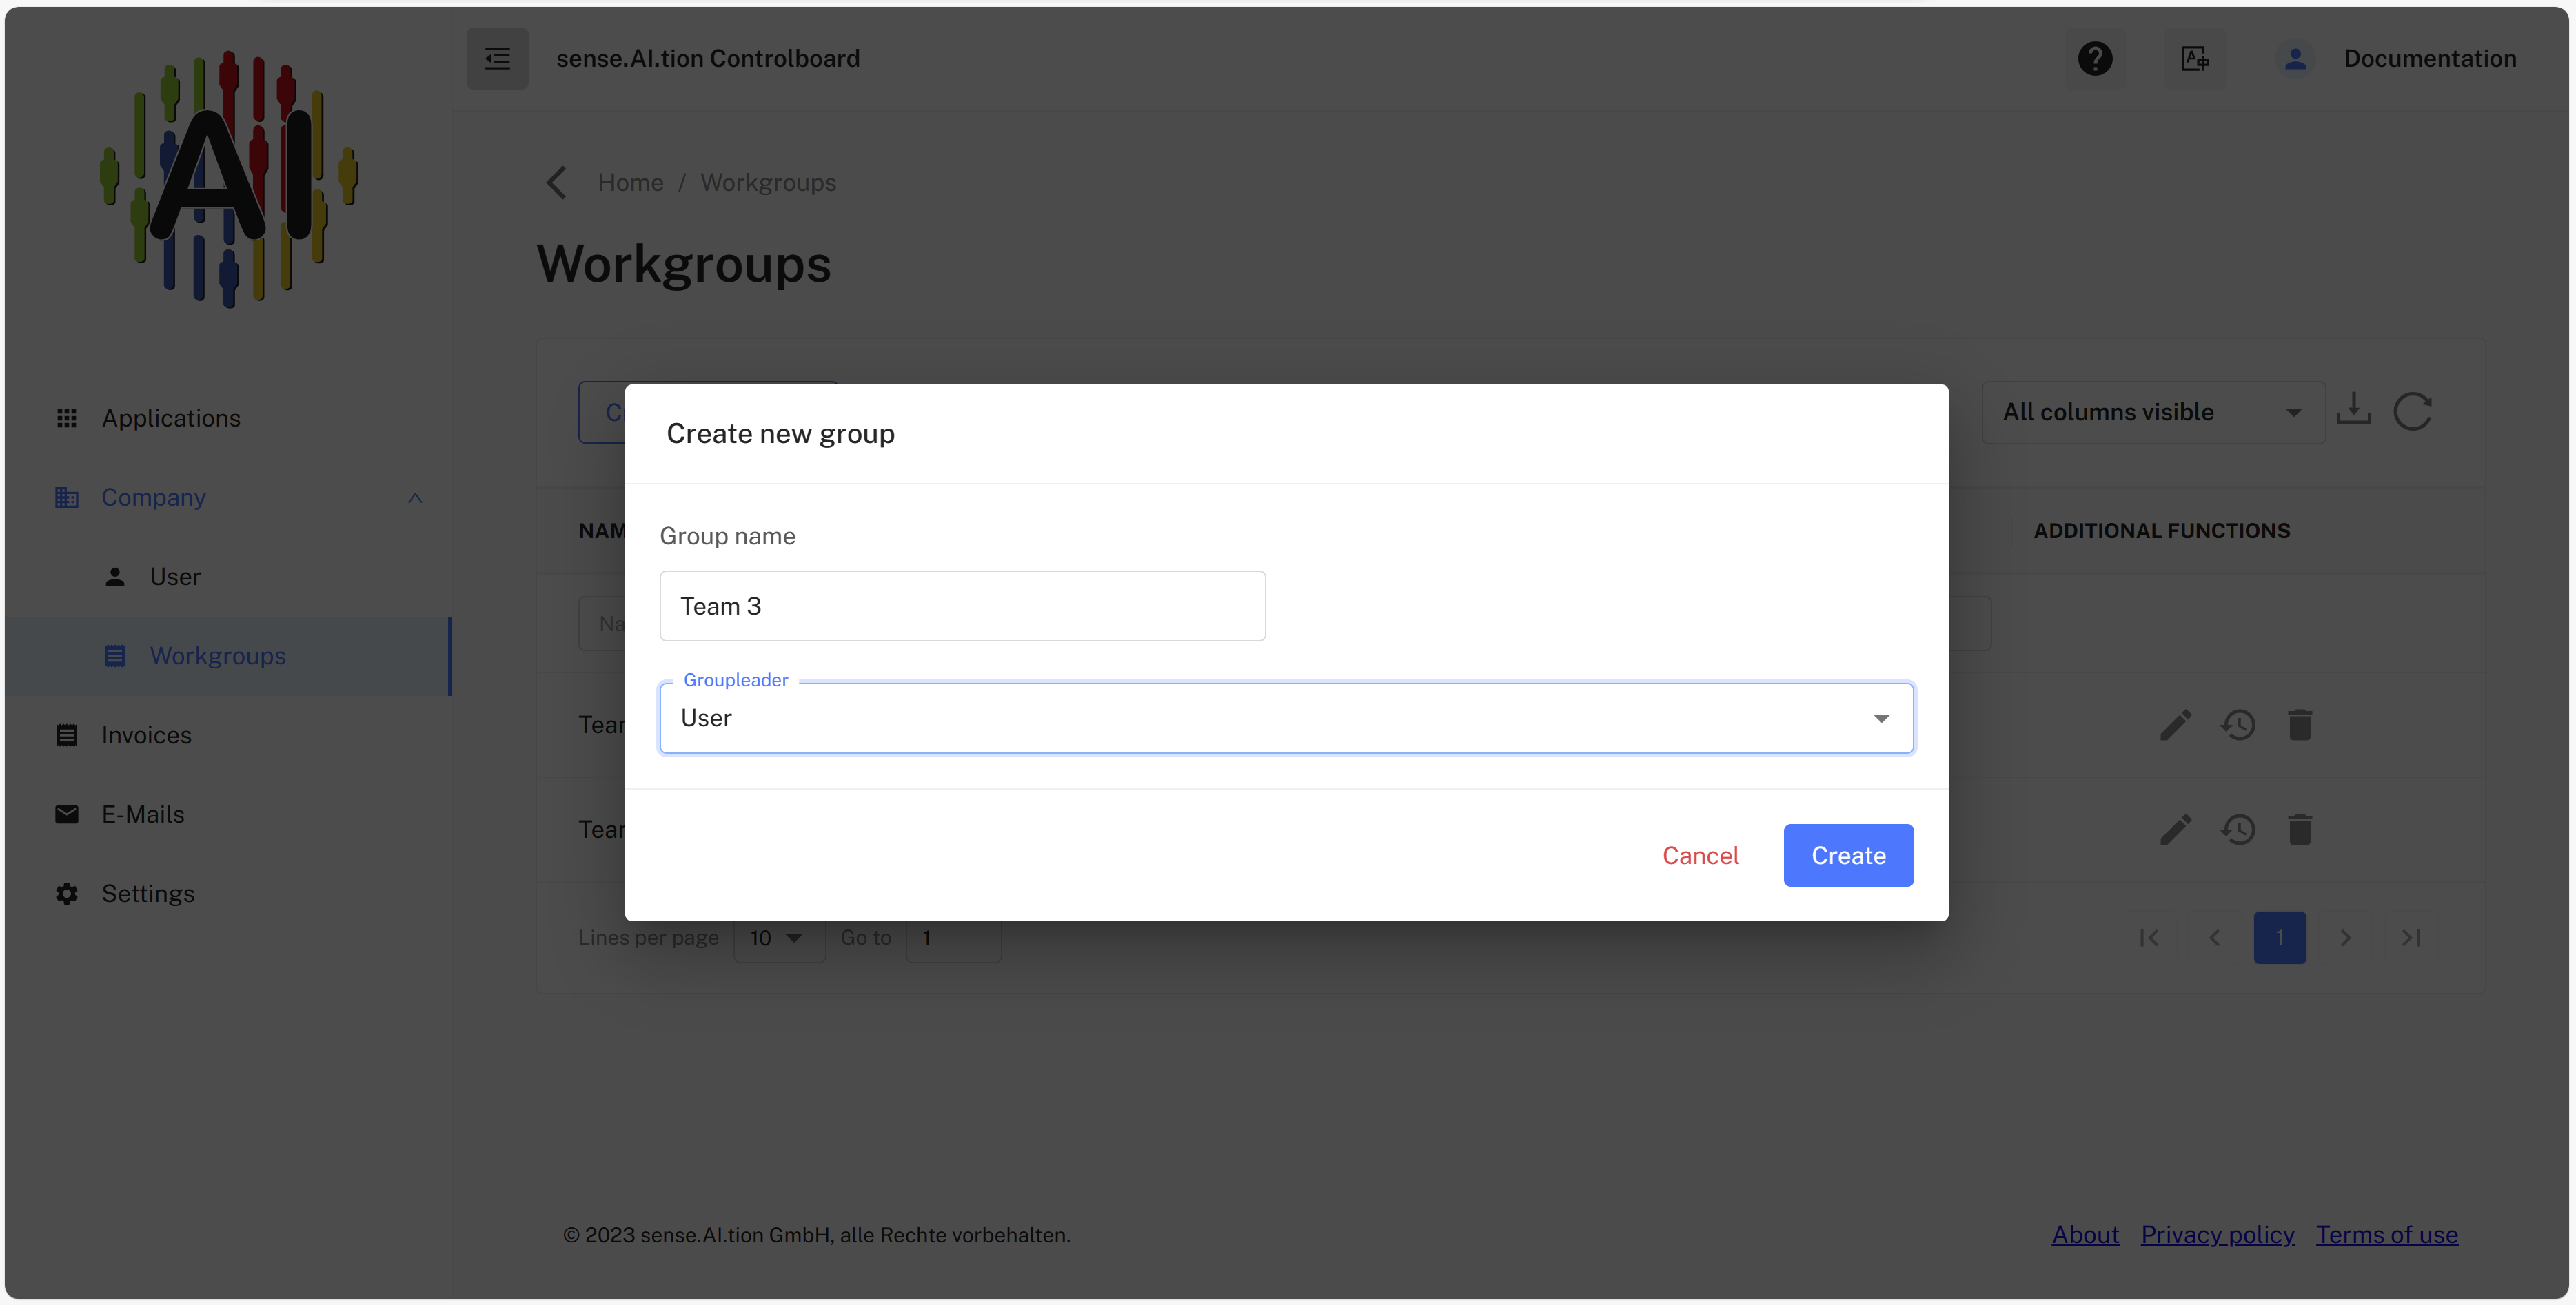
Task: Open the About link in the footer
Action: coord(2085,1234)
